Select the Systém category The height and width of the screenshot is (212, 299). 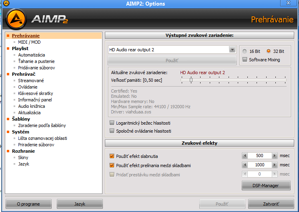tap(20, 132)
